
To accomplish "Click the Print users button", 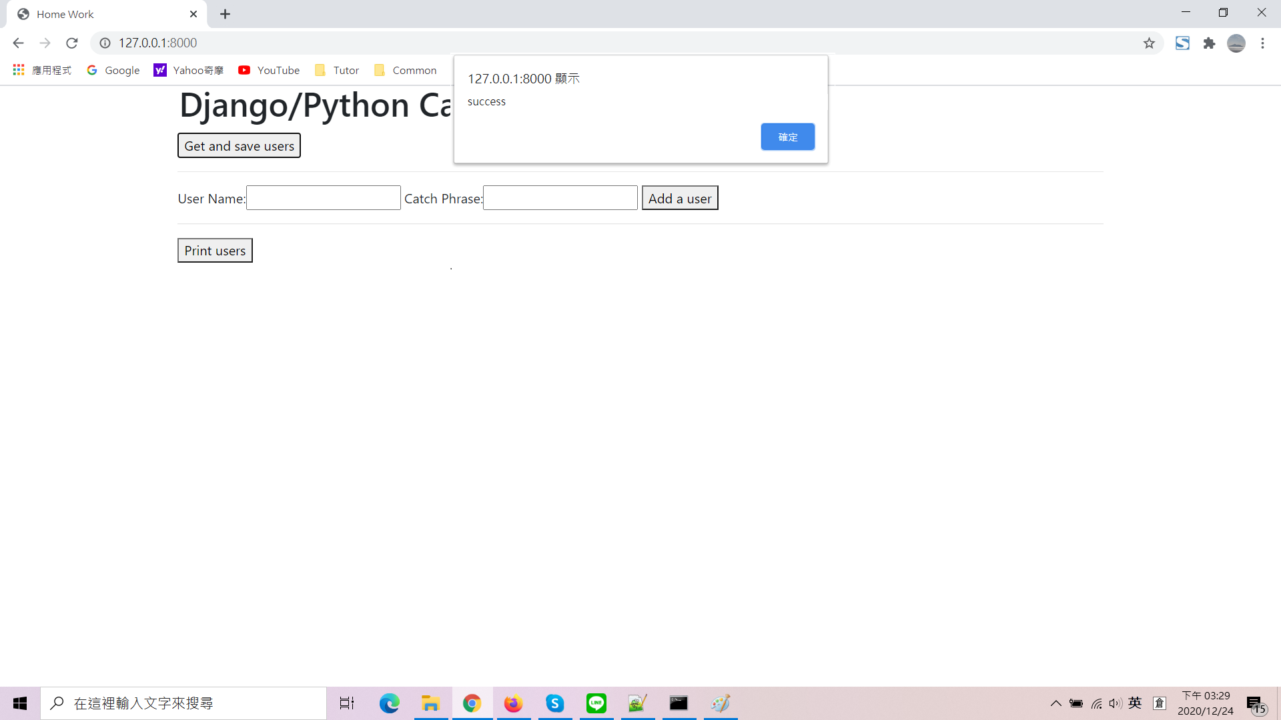I will pos(215,251).
